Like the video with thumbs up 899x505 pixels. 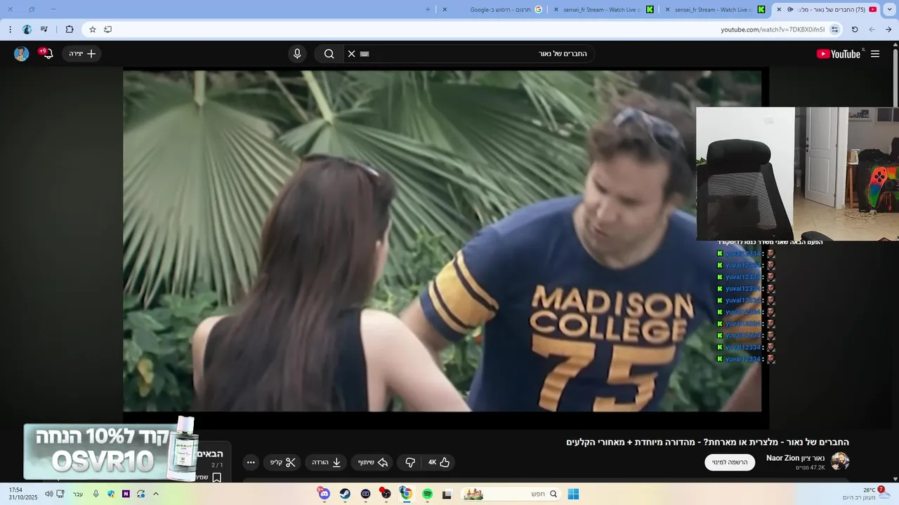point(438,462)
